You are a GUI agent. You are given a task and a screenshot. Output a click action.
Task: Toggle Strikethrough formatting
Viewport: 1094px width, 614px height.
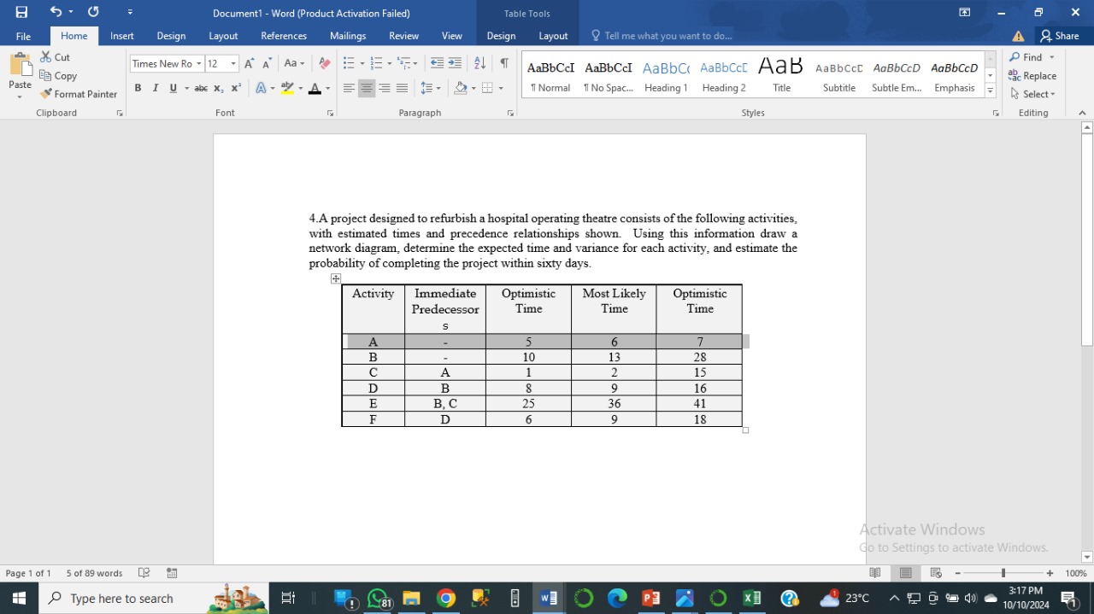[201, 88]
